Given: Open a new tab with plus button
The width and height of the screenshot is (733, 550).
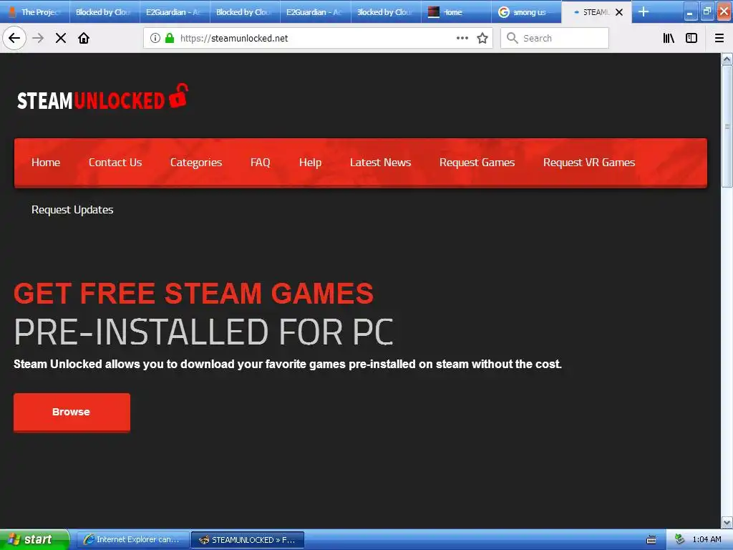Looking at the screenshot, I should pos(644,11).
